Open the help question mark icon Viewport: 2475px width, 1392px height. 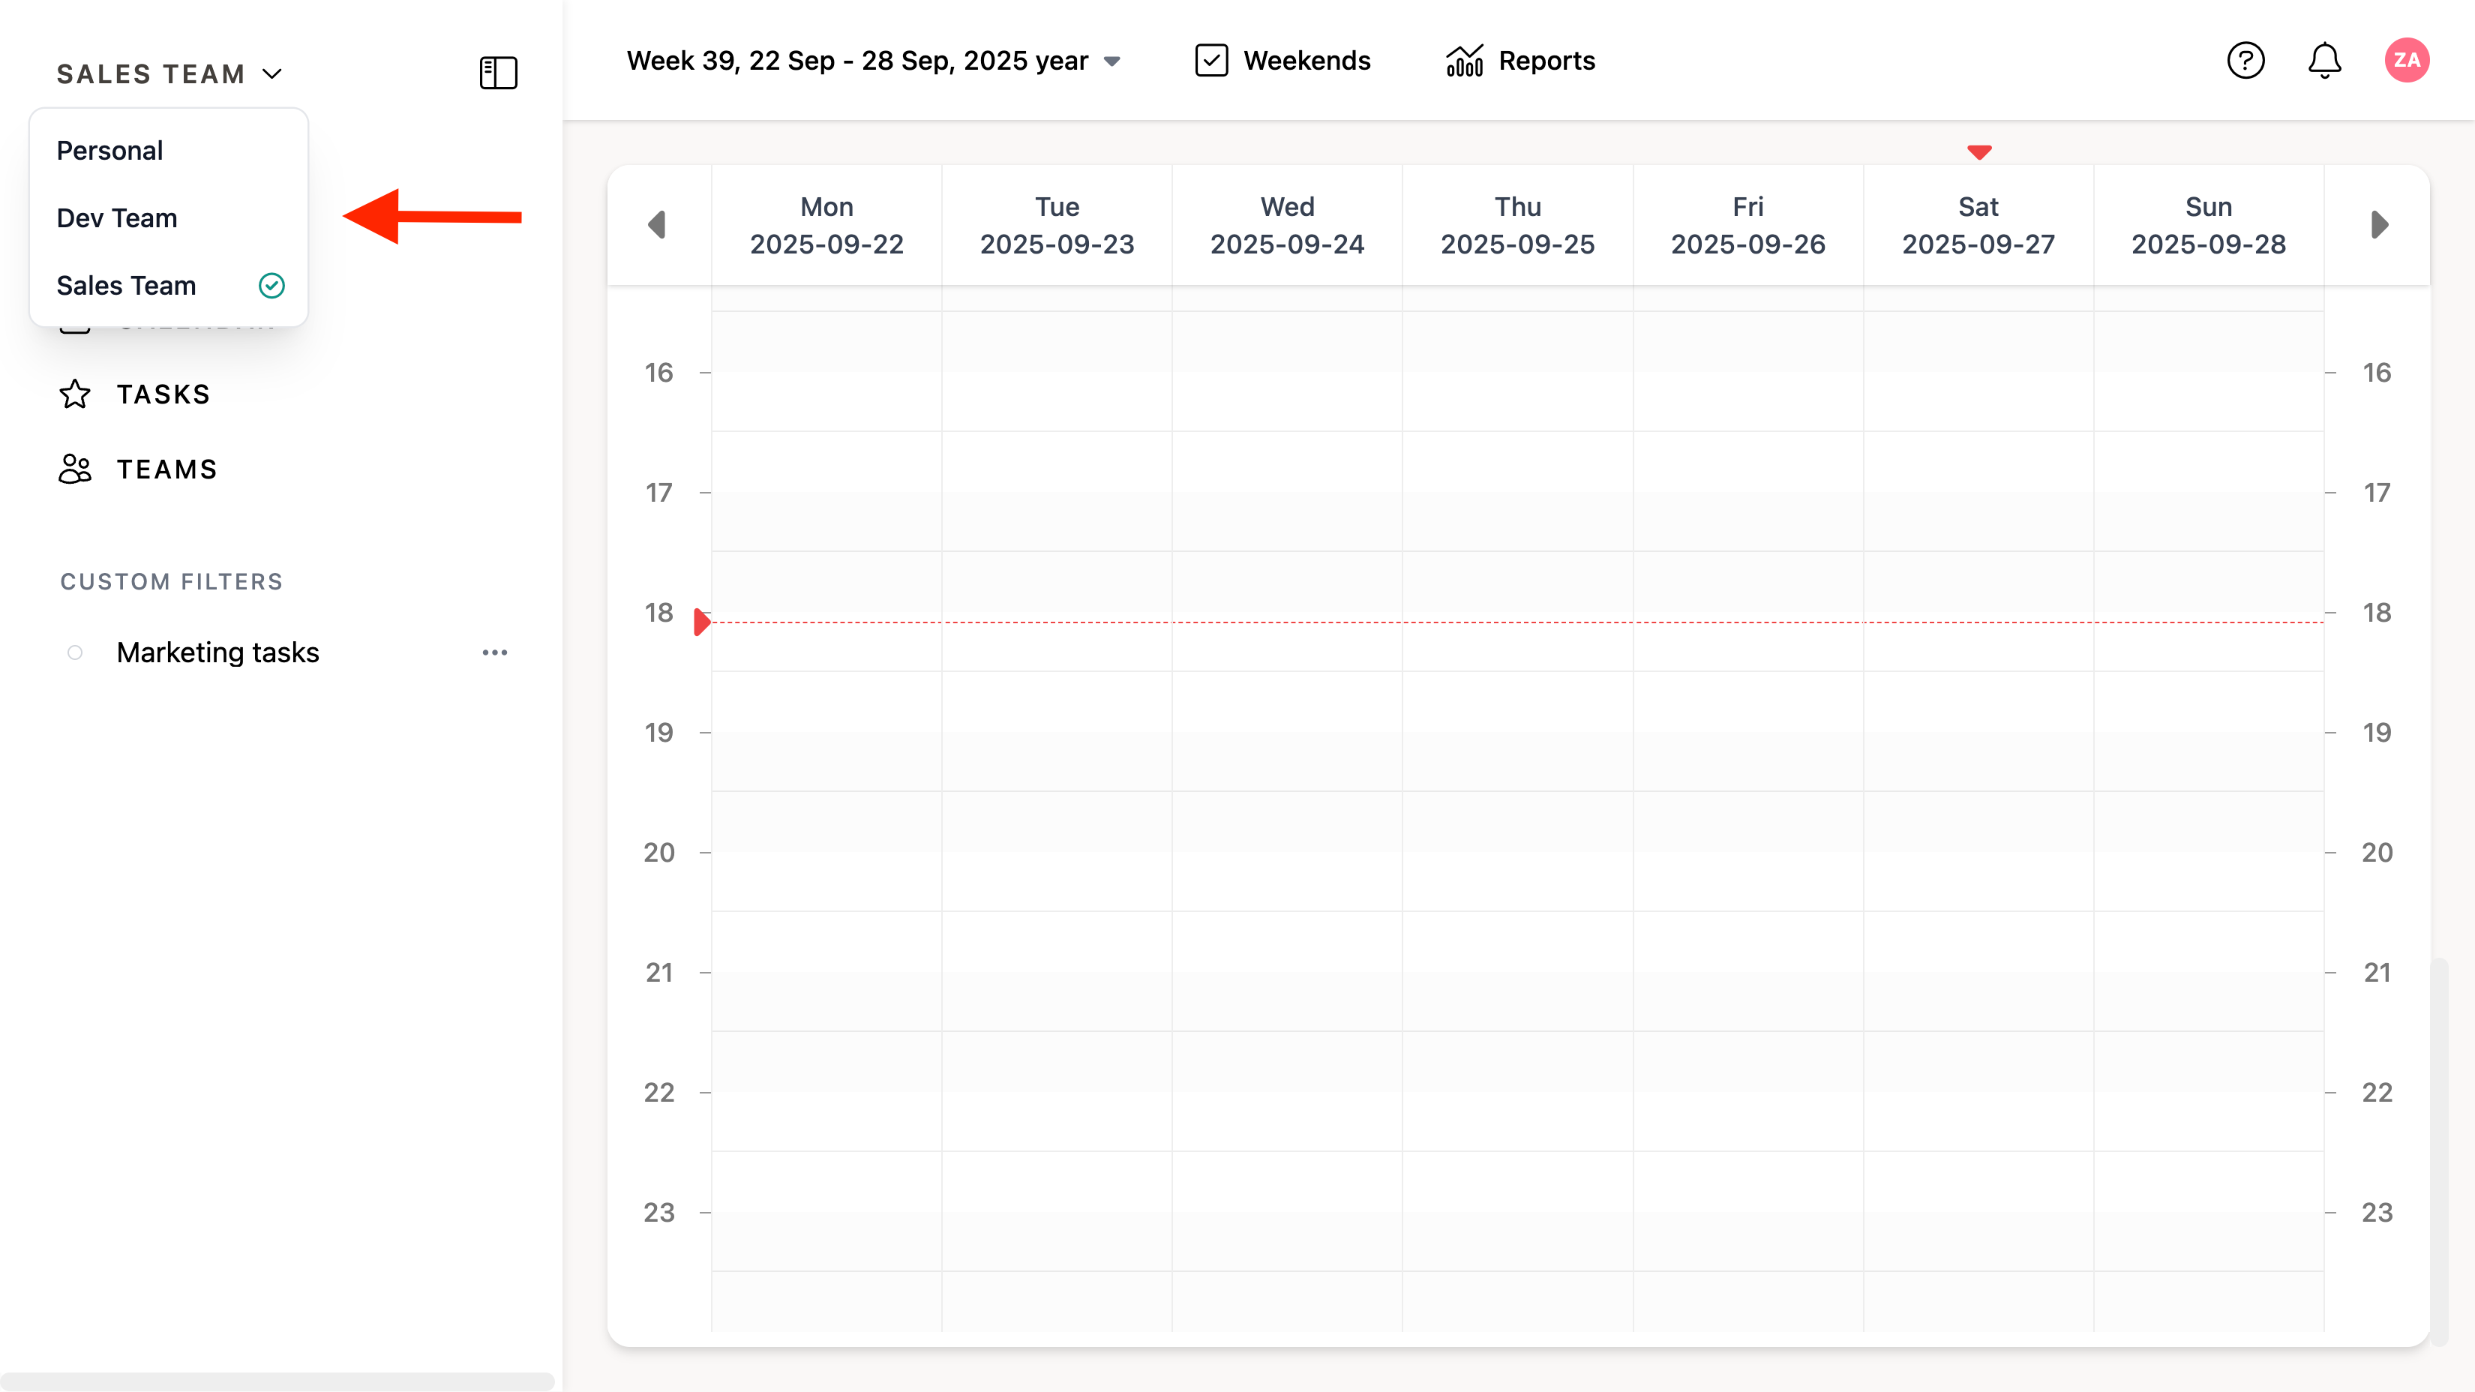(x=2245, y=61)
